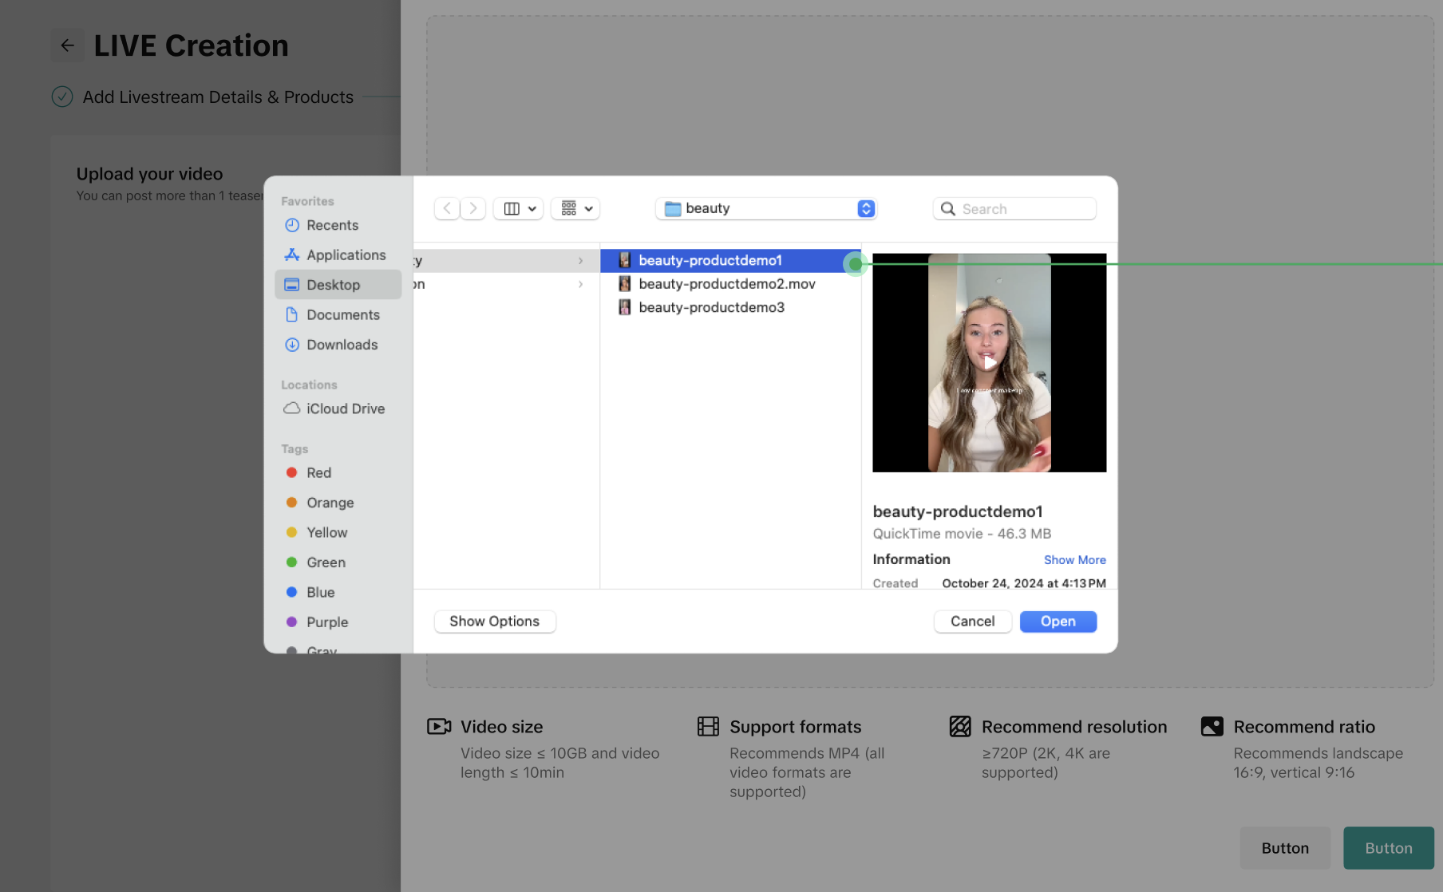Screen dimensions: 1443x892
Task: Open the column view options menu
Action: pyautogui.click(x=519, y=208)
